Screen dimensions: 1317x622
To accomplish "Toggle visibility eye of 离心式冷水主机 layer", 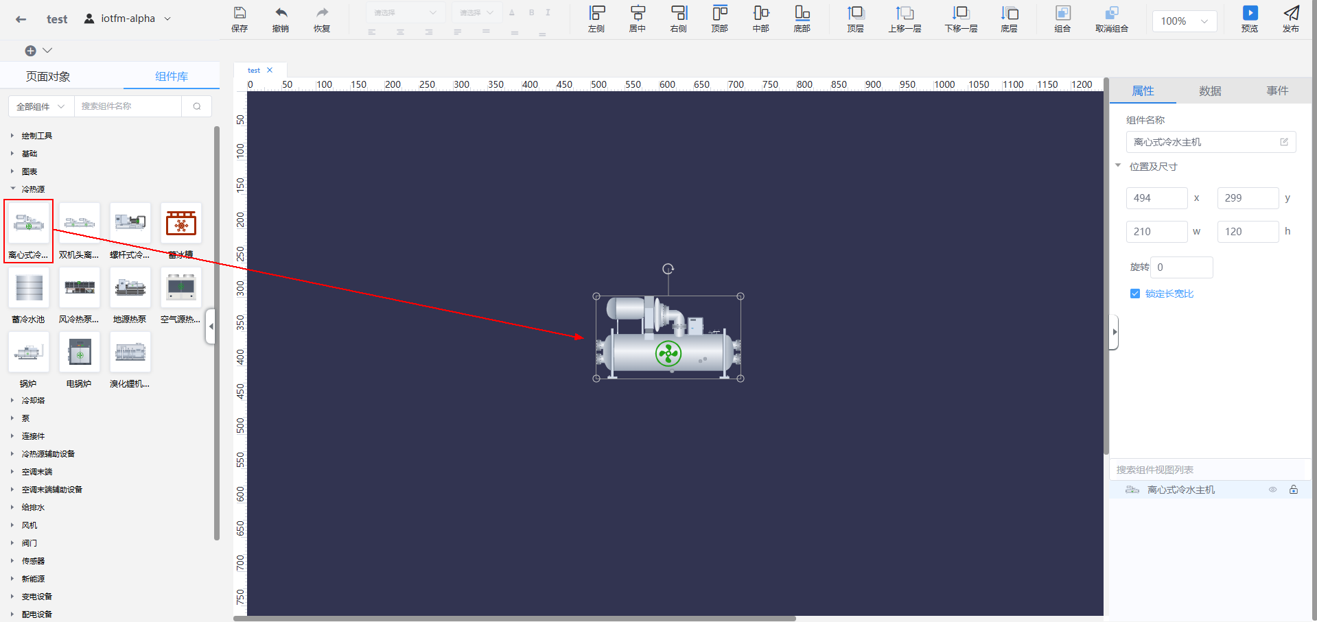I will (1272, 490).
